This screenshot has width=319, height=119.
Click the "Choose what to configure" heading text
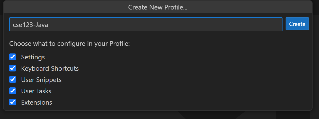69,43
